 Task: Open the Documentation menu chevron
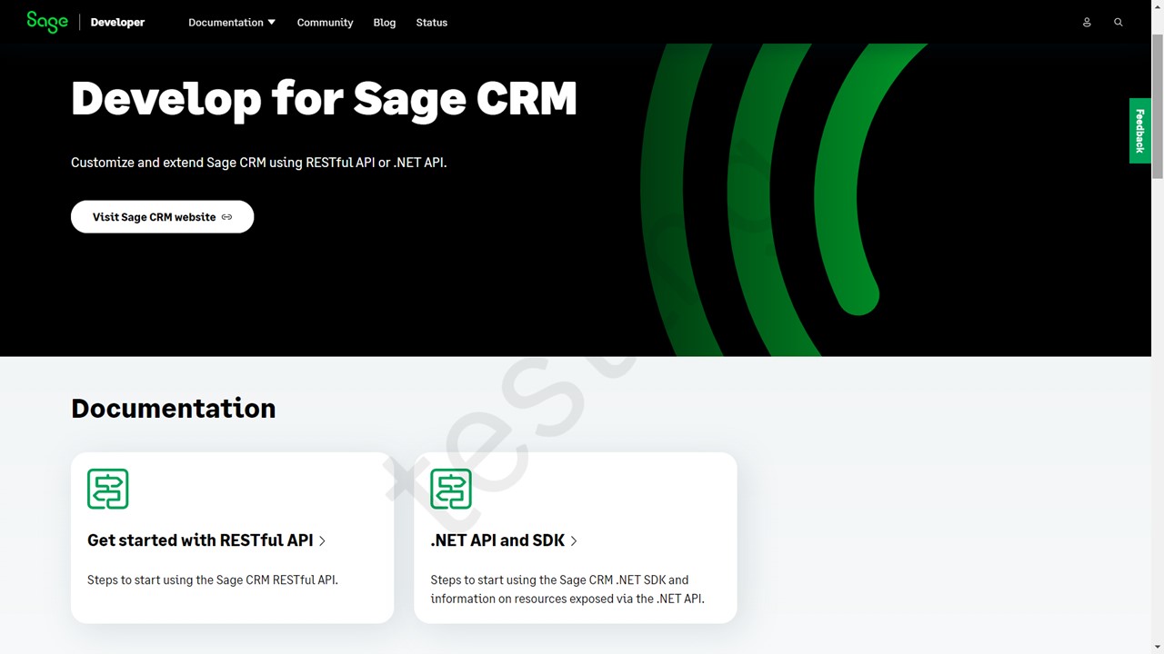(270, 23)
